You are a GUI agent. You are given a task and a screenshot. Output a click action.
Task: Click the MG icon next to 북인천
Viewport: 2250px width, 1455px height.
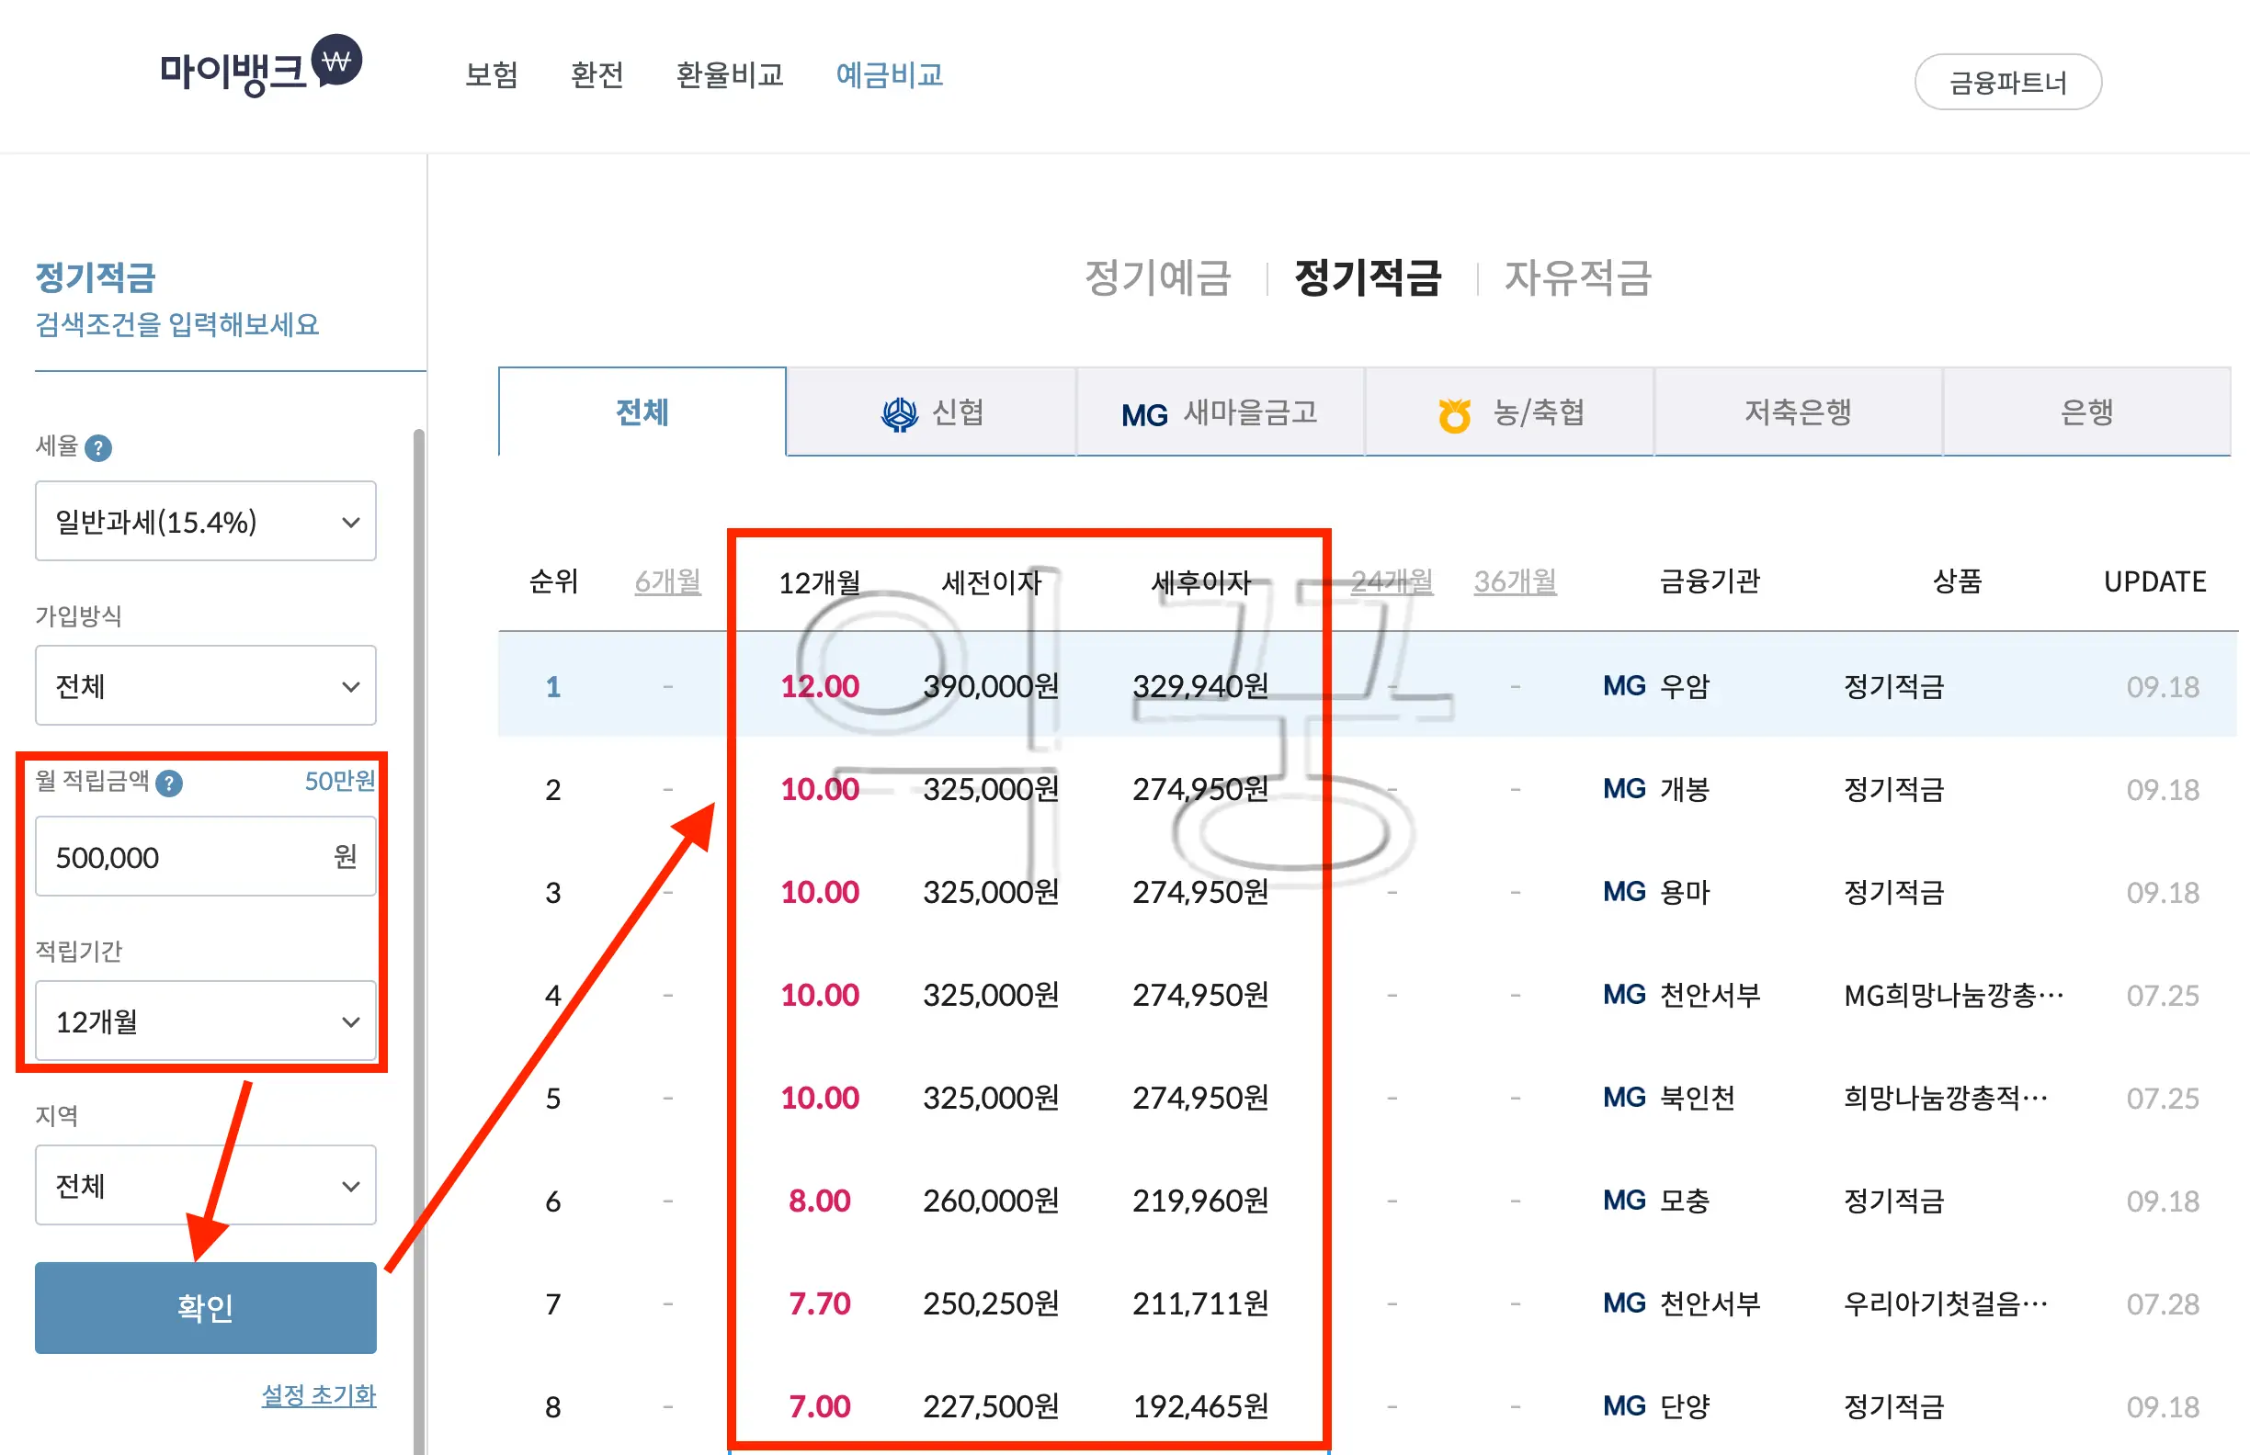[x=1624, y=1097]
